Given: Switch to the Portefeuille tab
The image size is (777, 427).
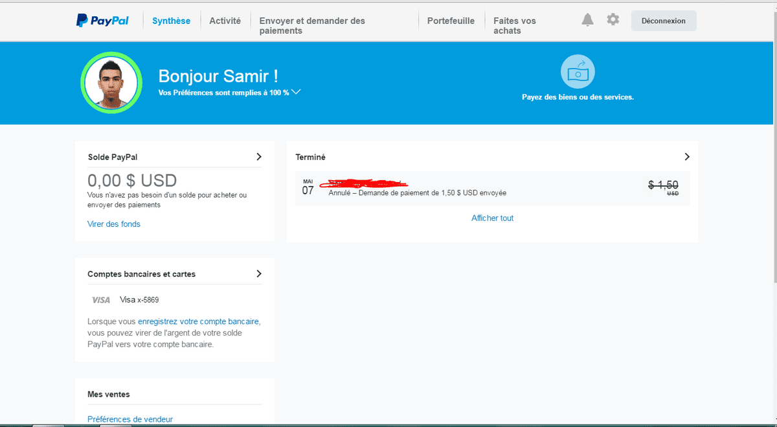Looking at the screenshot, I should [451, 21].
